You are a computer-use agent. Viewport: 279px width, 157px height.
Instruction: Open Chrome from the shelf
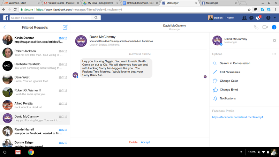[x=31, y=152]
